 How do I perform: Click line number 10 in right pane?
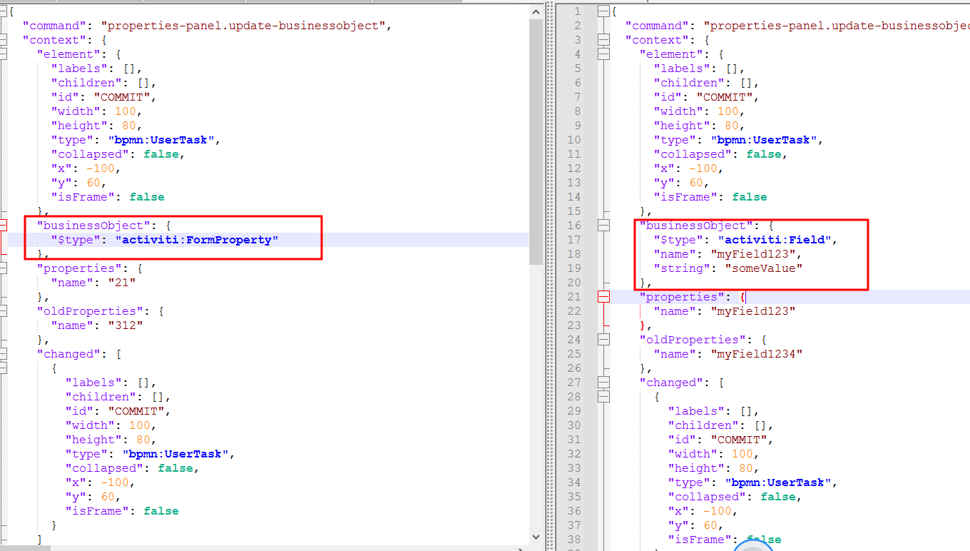click(575, 140)
